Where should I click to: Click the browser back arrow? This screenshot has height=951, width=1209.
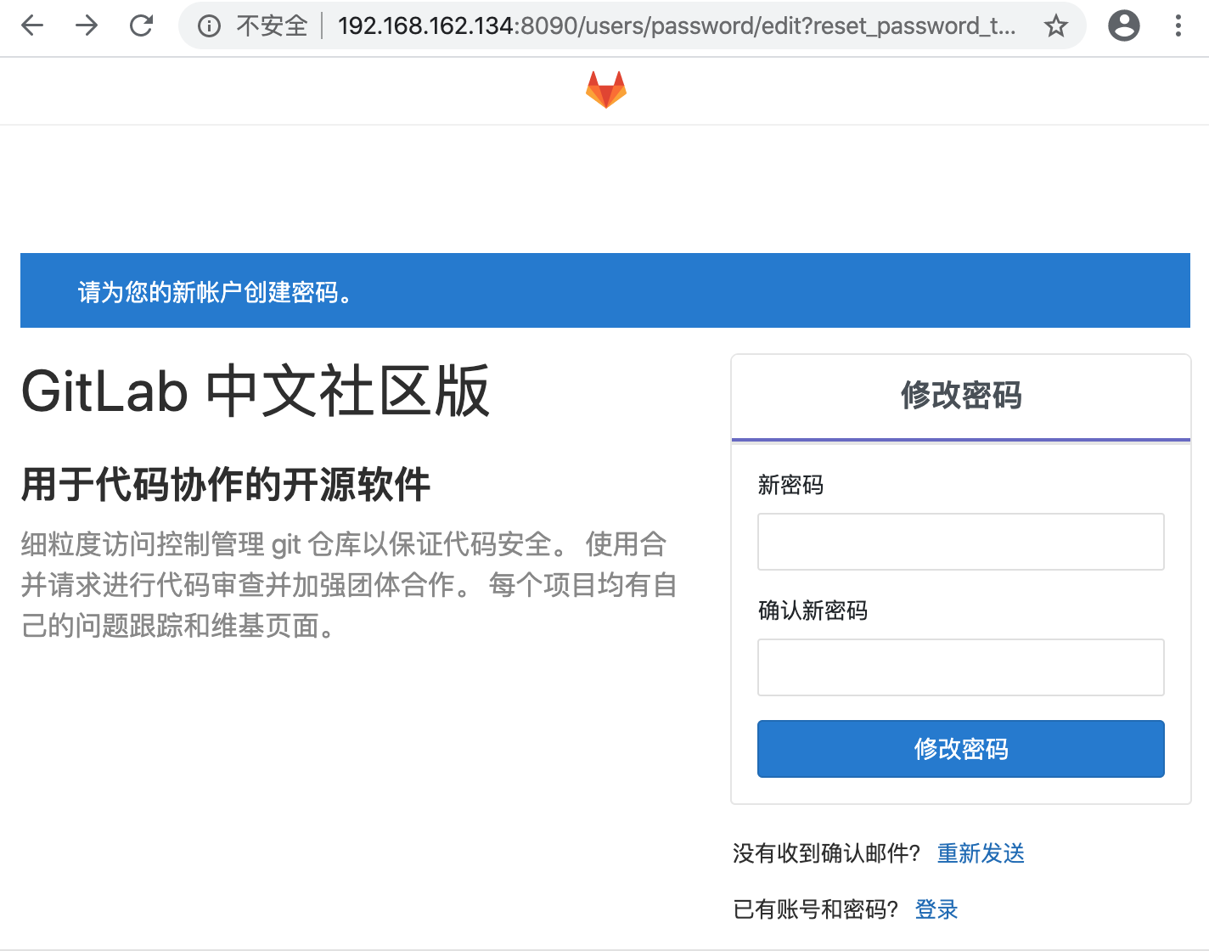pyautogui.click(x=32, y=26)
